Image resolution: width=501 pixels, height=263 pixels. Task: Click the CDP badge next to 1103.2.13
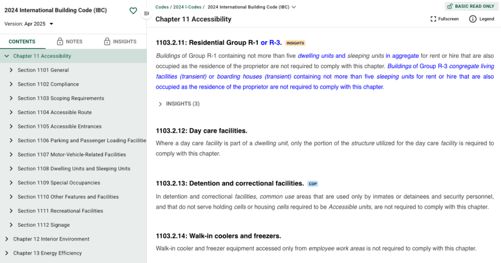coord(312,184)
